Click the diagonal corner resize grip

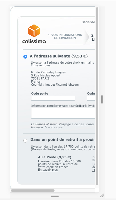click(102, 196)
